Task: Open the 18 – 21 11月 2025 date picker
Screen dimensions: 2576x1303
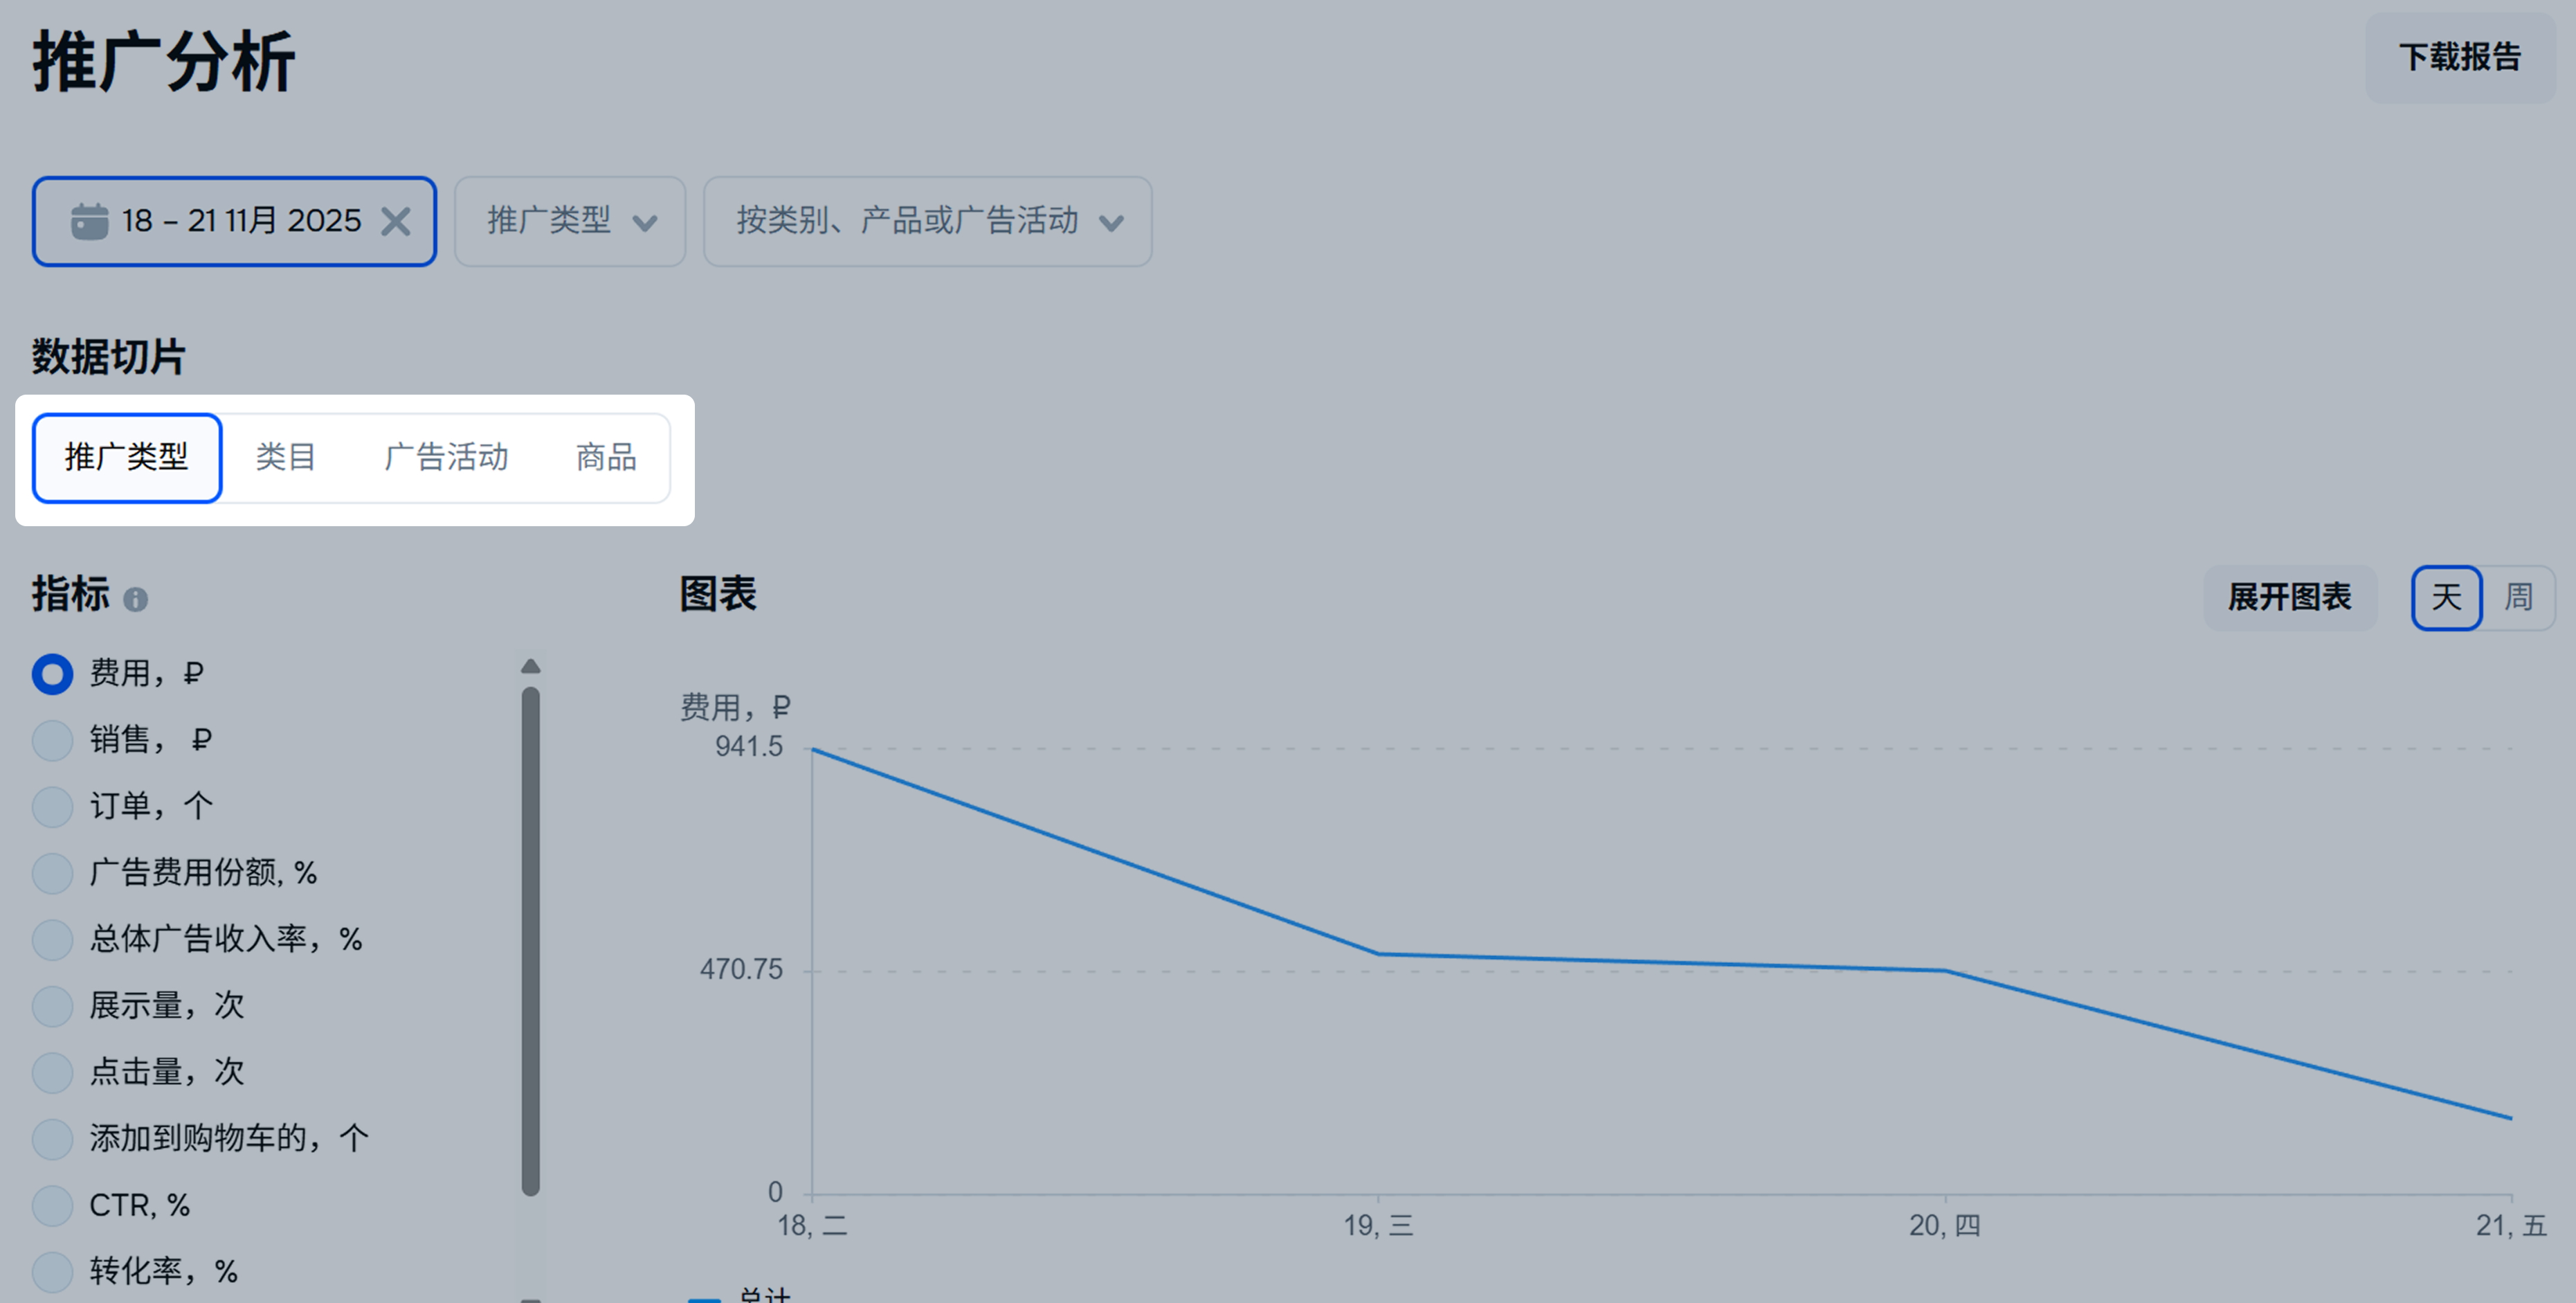Action: pyautogui.click(x=240, y=221)
